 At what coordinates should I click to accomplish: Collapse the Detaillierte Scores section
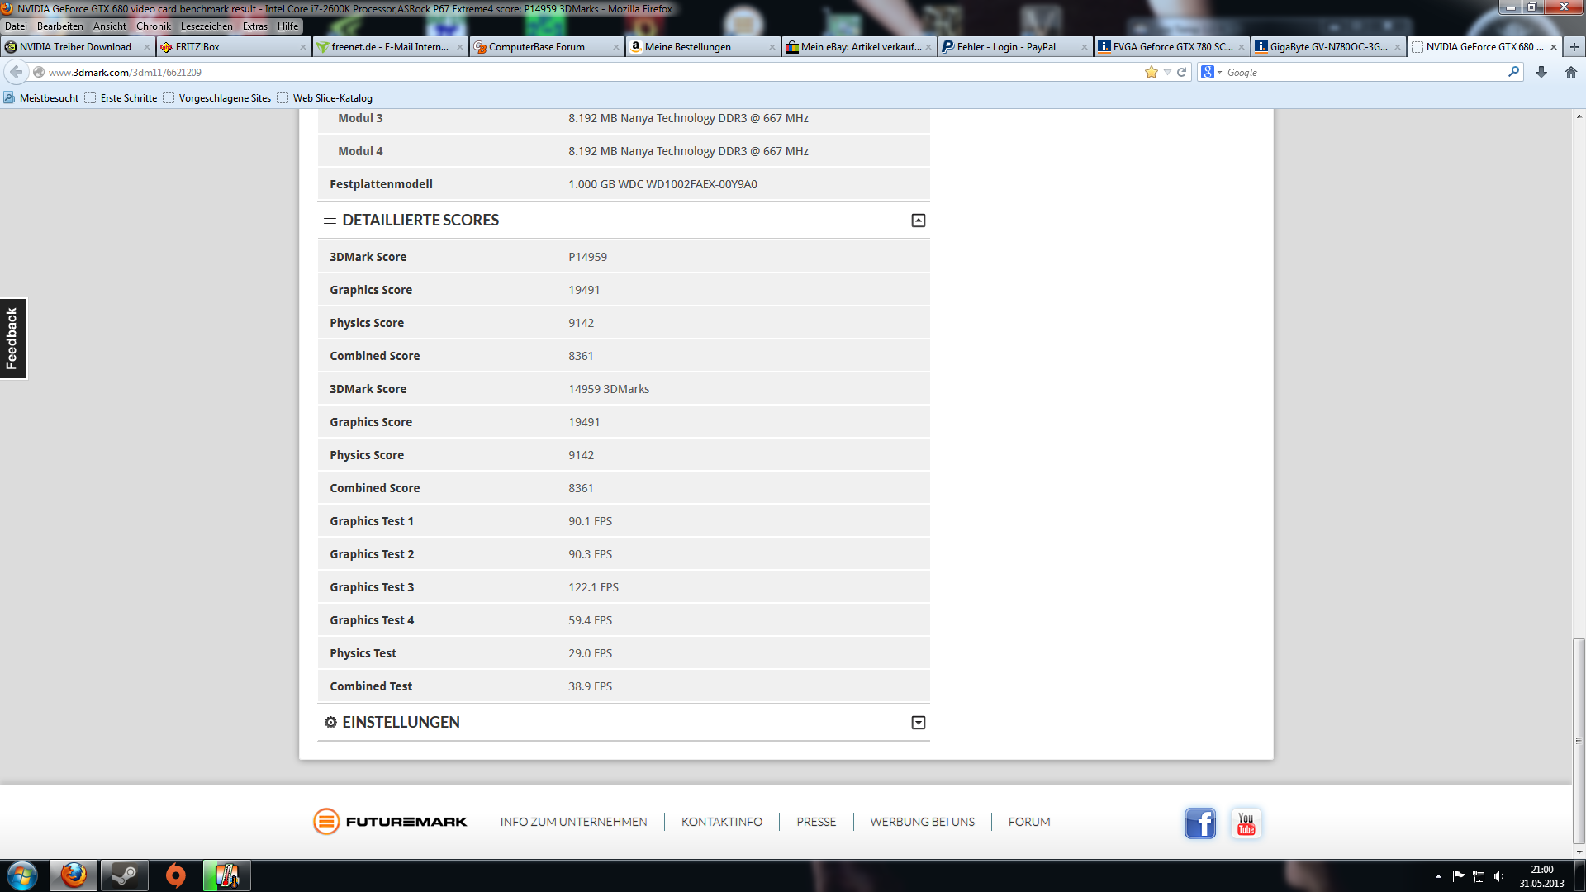pyautogui.click(x=918, y=221)
